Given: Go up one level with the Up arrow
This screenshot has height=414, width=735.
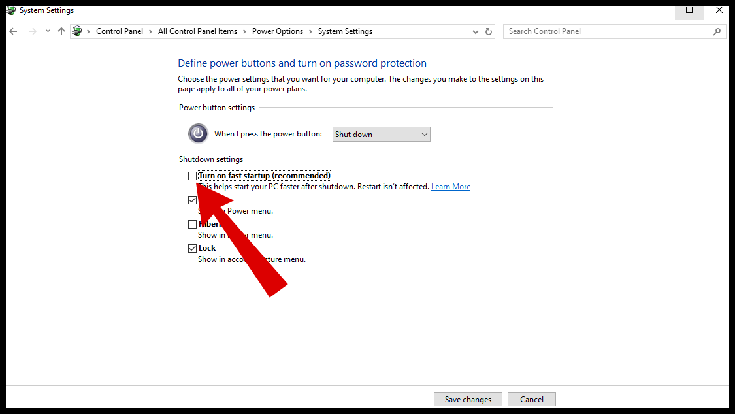Looking at the screenshot, I should [61, 31].
